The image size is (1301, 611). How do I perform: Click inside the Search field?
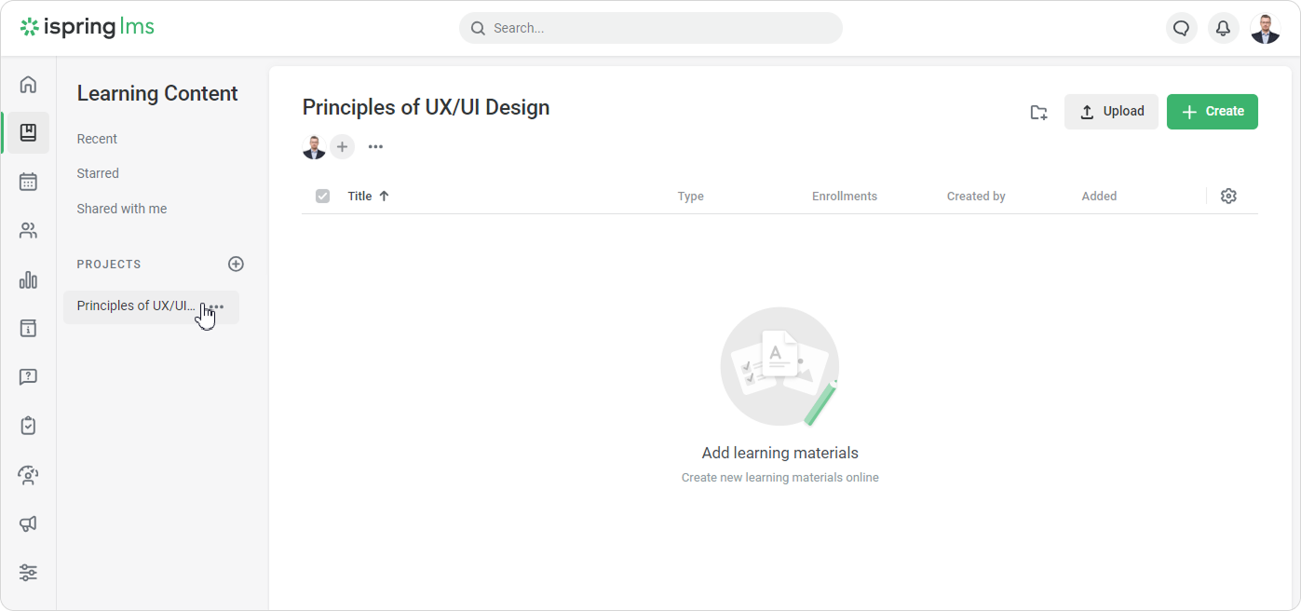coord(650,28)
